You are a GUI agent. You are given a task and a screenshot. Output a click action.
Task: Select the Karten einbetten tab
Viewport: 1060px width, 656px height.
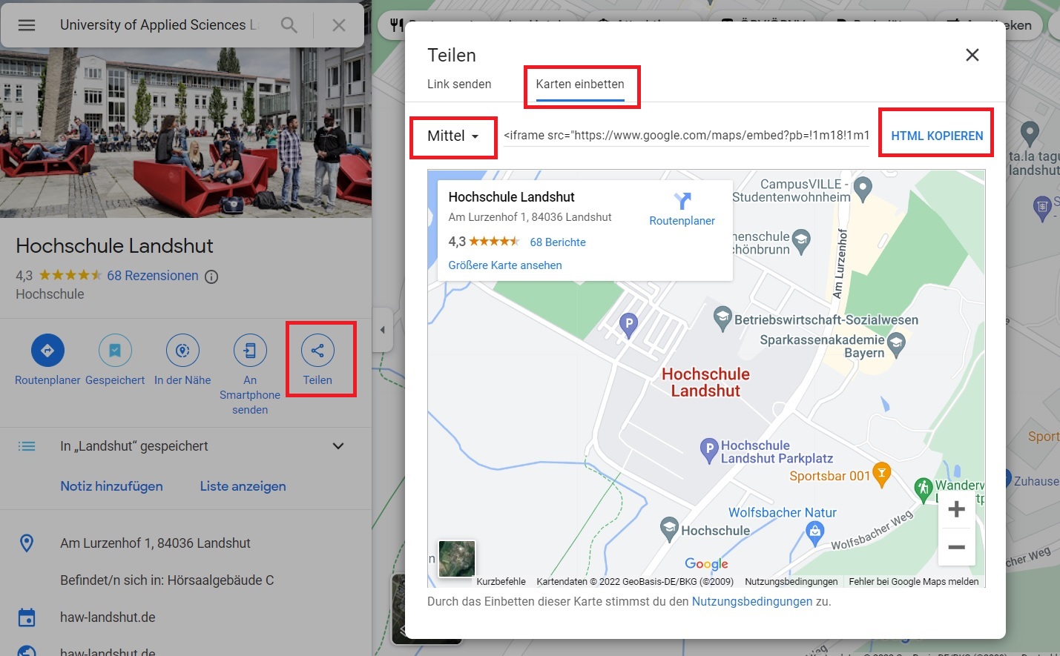580,85
